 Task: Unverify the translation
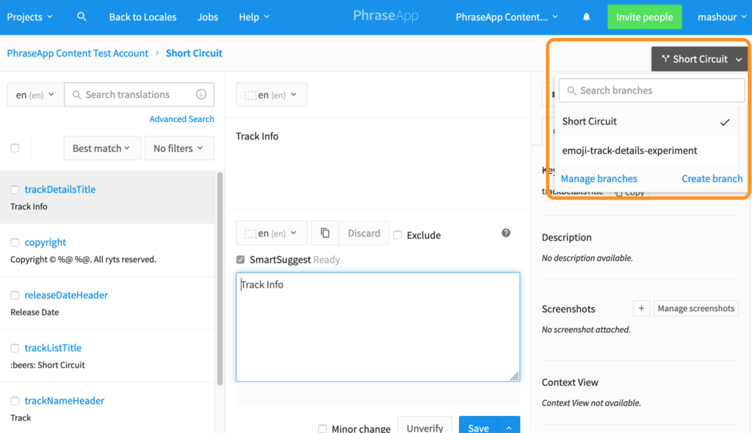(x=425, y=427)
